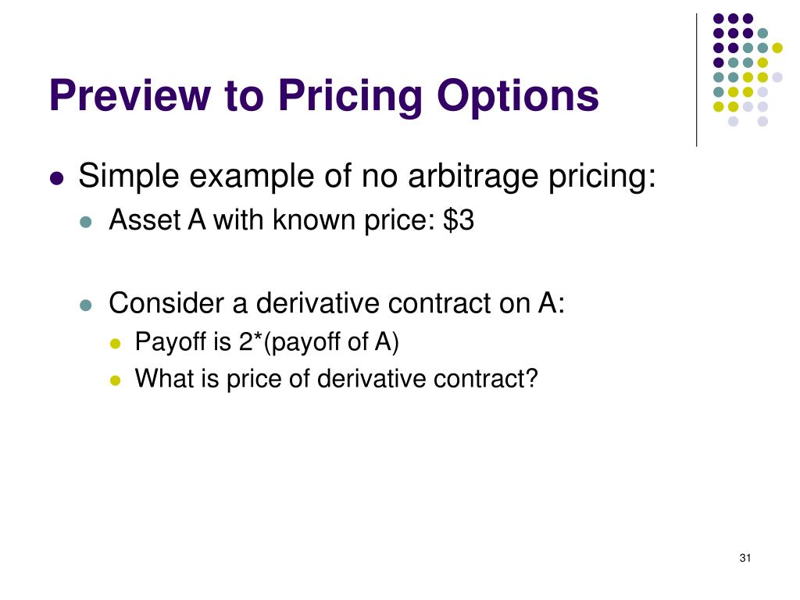Click the slide title "Preview to Pricing Options"
This screenshot has height=600, width=800.
pyautogui.click(x=323, y=96)
